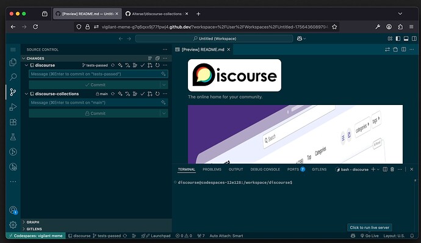Open notifications bell in status bar
The width and height of the screenshot is (421, 243).
412,236
